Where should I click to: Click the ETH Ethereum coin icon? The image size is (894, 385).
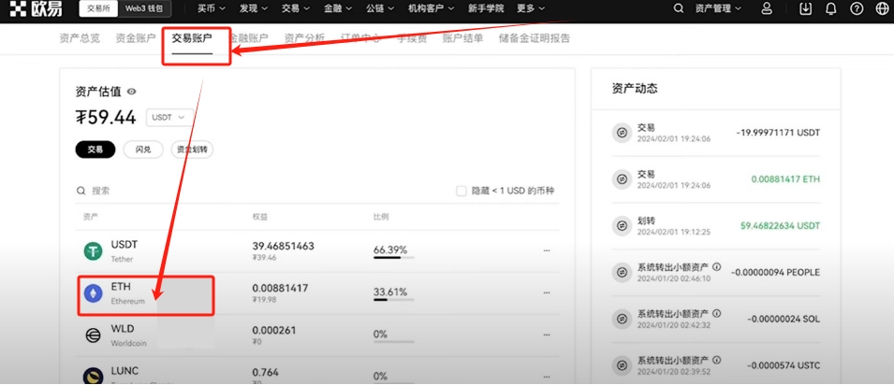[x=93, y=292]
